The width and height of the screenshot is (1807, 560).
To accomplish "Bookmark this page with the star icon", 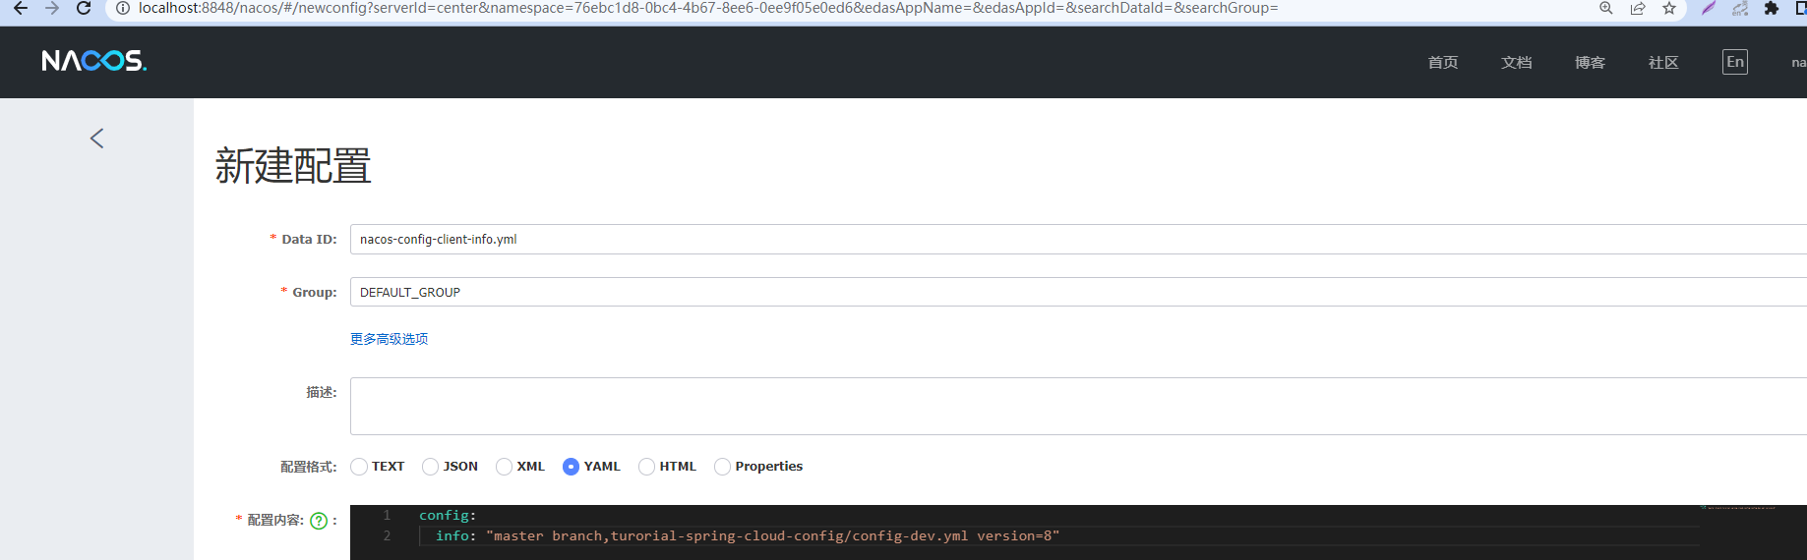I will click(x=1669, y=8).
